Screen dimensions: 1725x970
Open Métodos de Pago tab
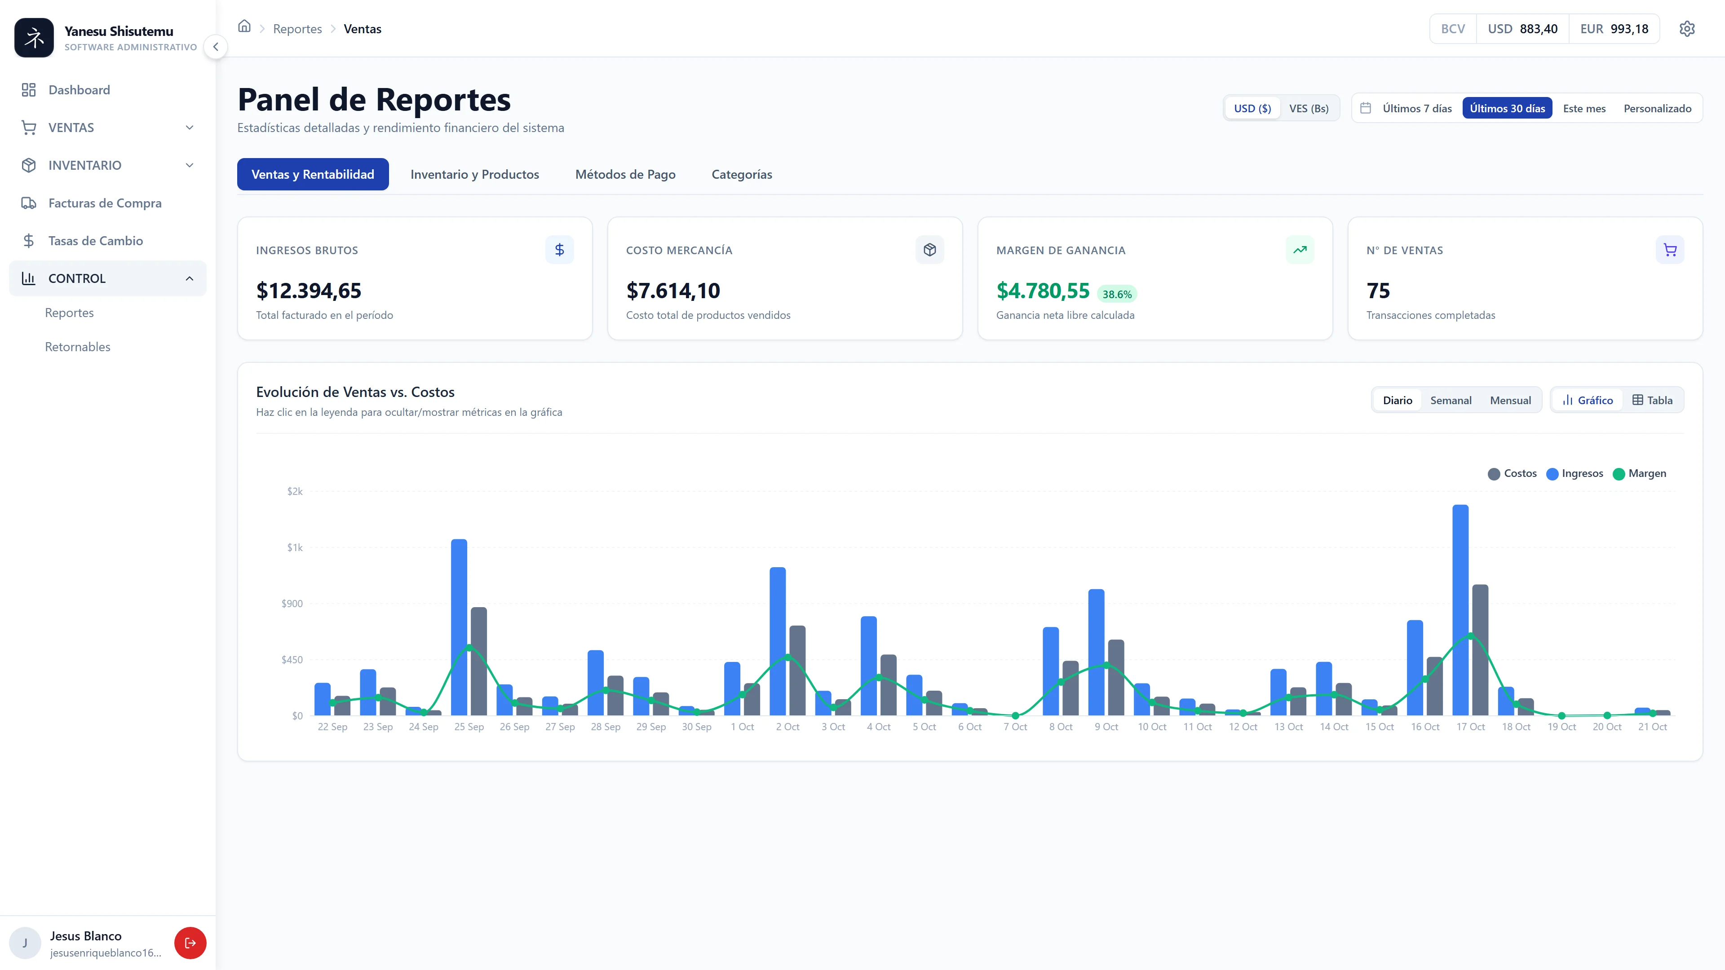coord(625,174)
